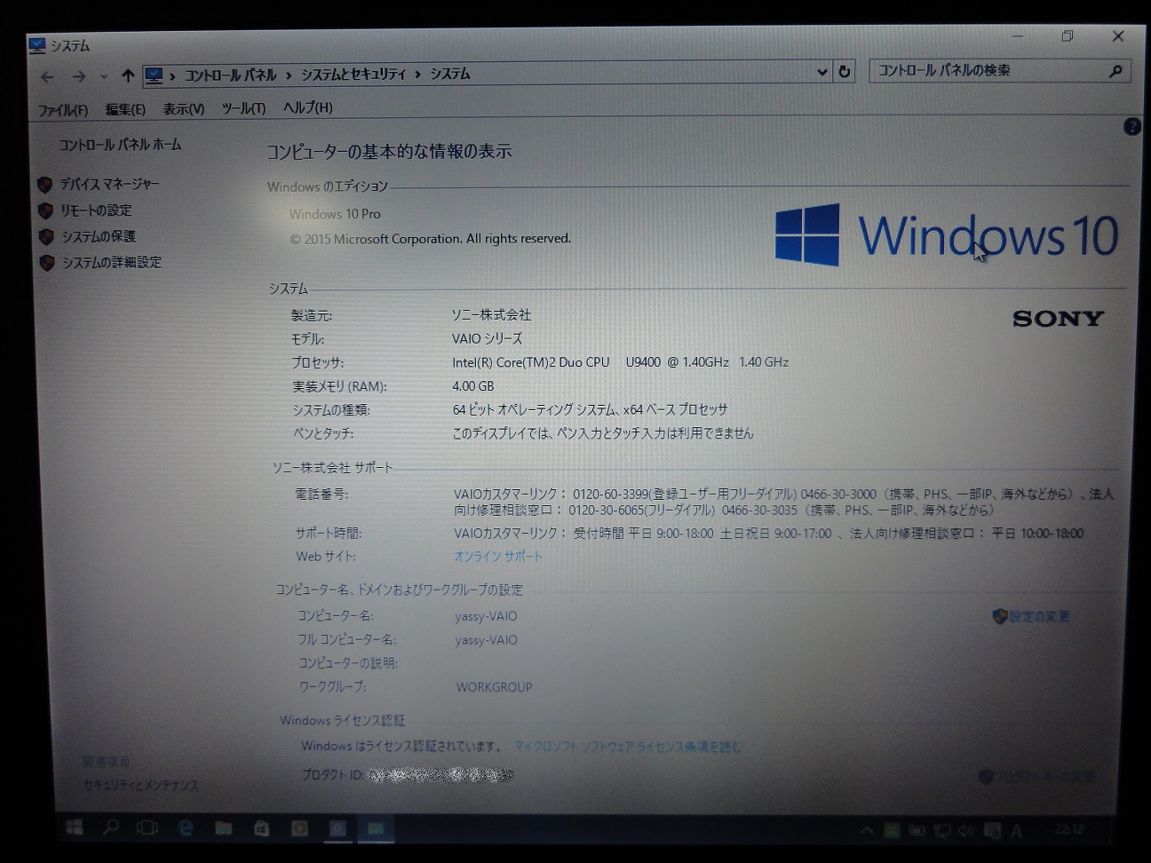Viewport: 1151px width, 863px height.
Task: Click the shield icon beside リモートの設定
Action: [46, 211]
